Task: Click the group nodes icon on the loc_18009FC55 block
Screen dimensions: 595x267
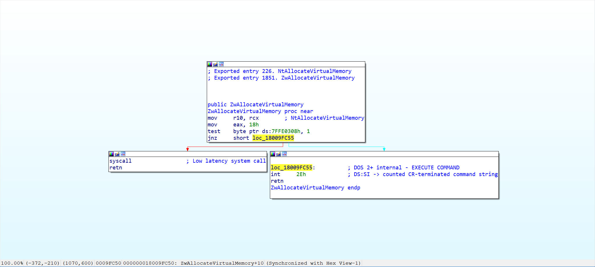Action: pos(284,154)
